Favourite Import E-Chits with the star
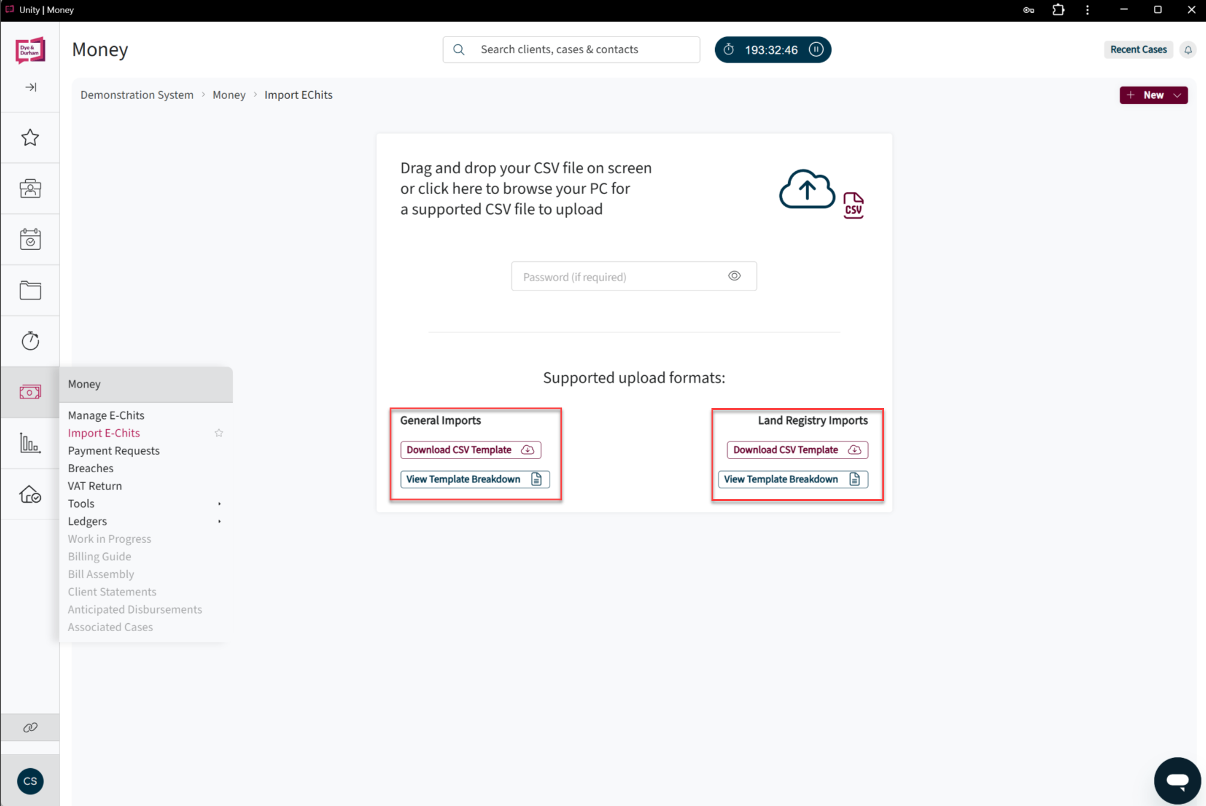Image resolution: width=1206 pixels, height=806 pixels. 219,433
